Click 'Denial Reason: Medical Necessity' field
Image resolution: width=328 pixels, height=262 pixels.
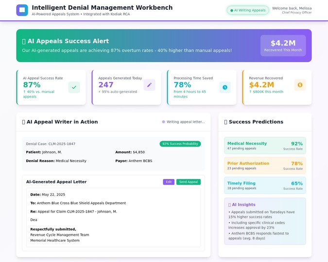[x=56, y=161]
